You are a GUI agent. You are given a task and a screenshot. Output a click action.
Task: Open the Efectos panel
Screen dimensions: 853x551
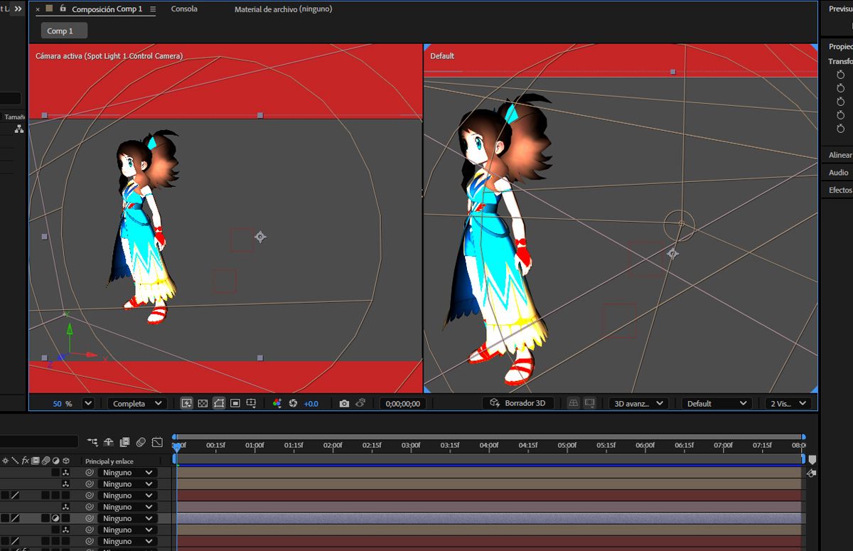pos(839,190)
